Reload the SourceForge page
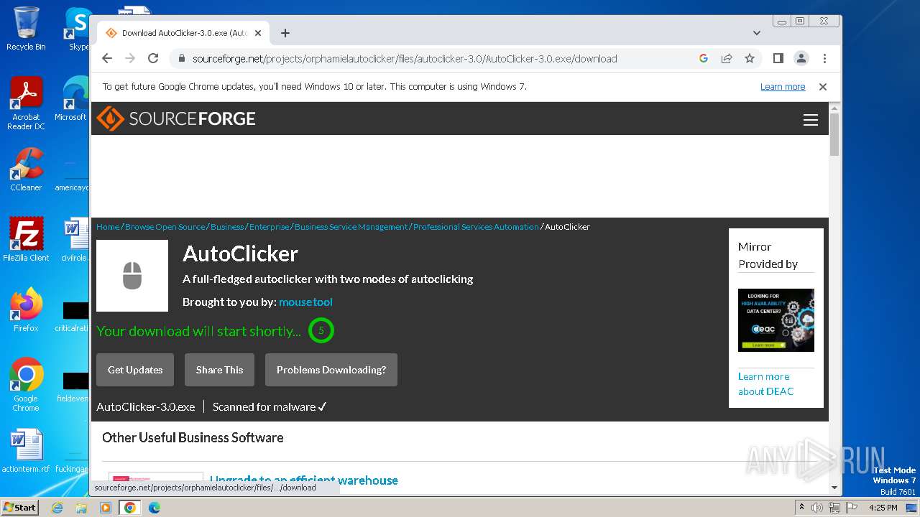Viewport: 920px width, 517px height. click(153, 59)
